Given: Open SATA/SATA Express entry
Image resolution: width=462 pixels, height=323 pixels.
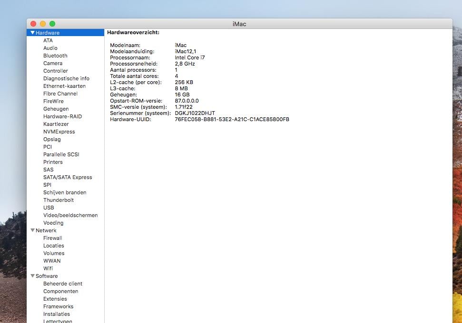Looking at the screenshot, I should coord(68,177).
